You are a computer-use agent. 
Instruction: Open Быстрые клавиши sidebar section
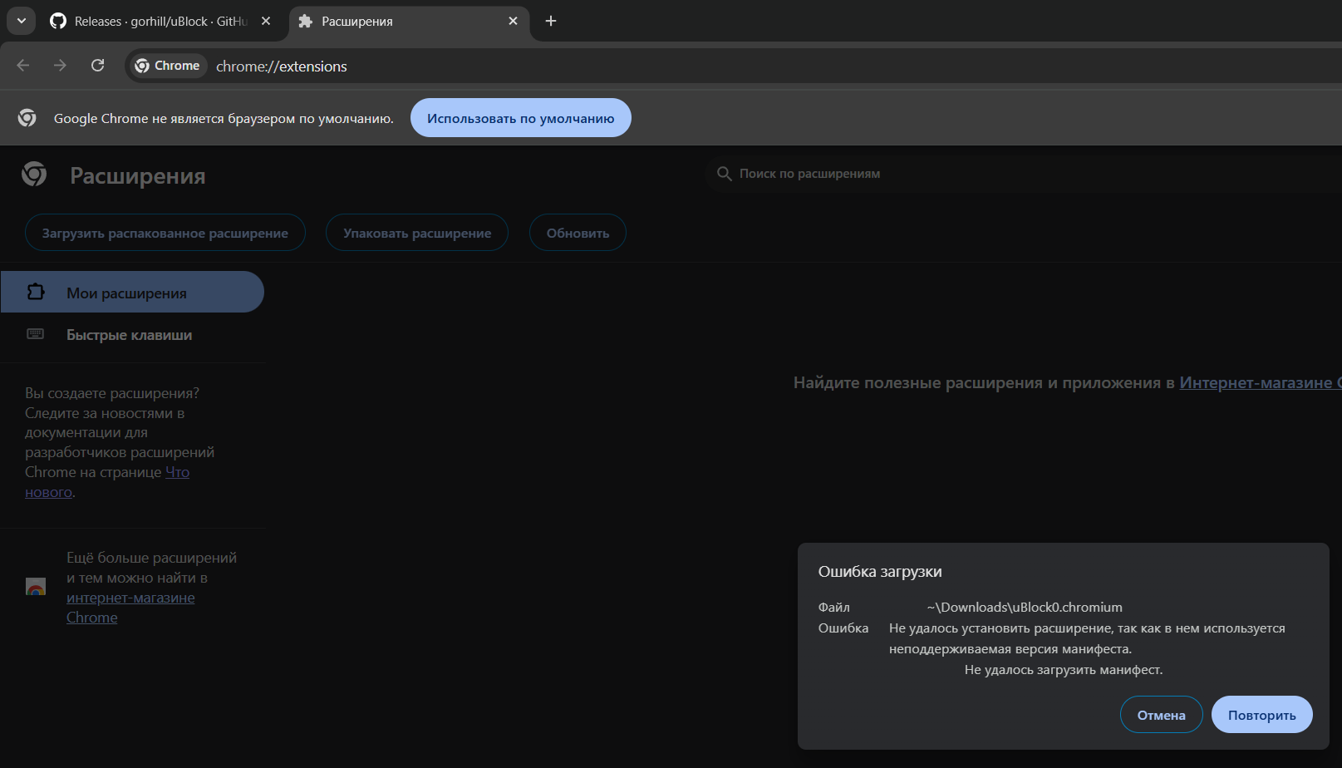(x=132, y=334)
